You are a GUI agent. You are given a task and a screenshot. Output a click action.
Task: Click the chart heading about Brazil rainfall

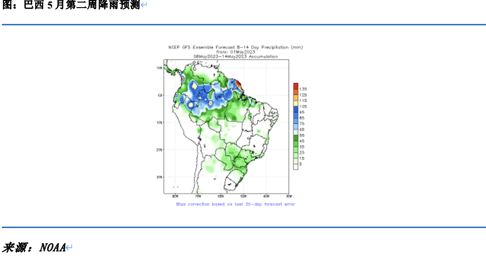click(x=71, y=6)
